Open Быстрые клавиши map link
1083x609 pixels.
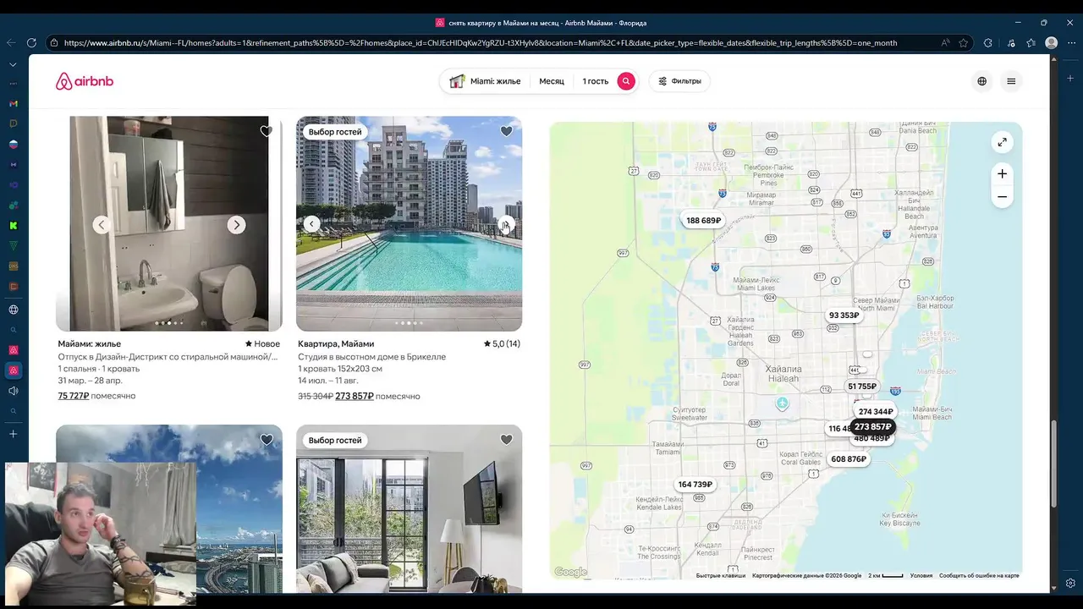point(721,576)
